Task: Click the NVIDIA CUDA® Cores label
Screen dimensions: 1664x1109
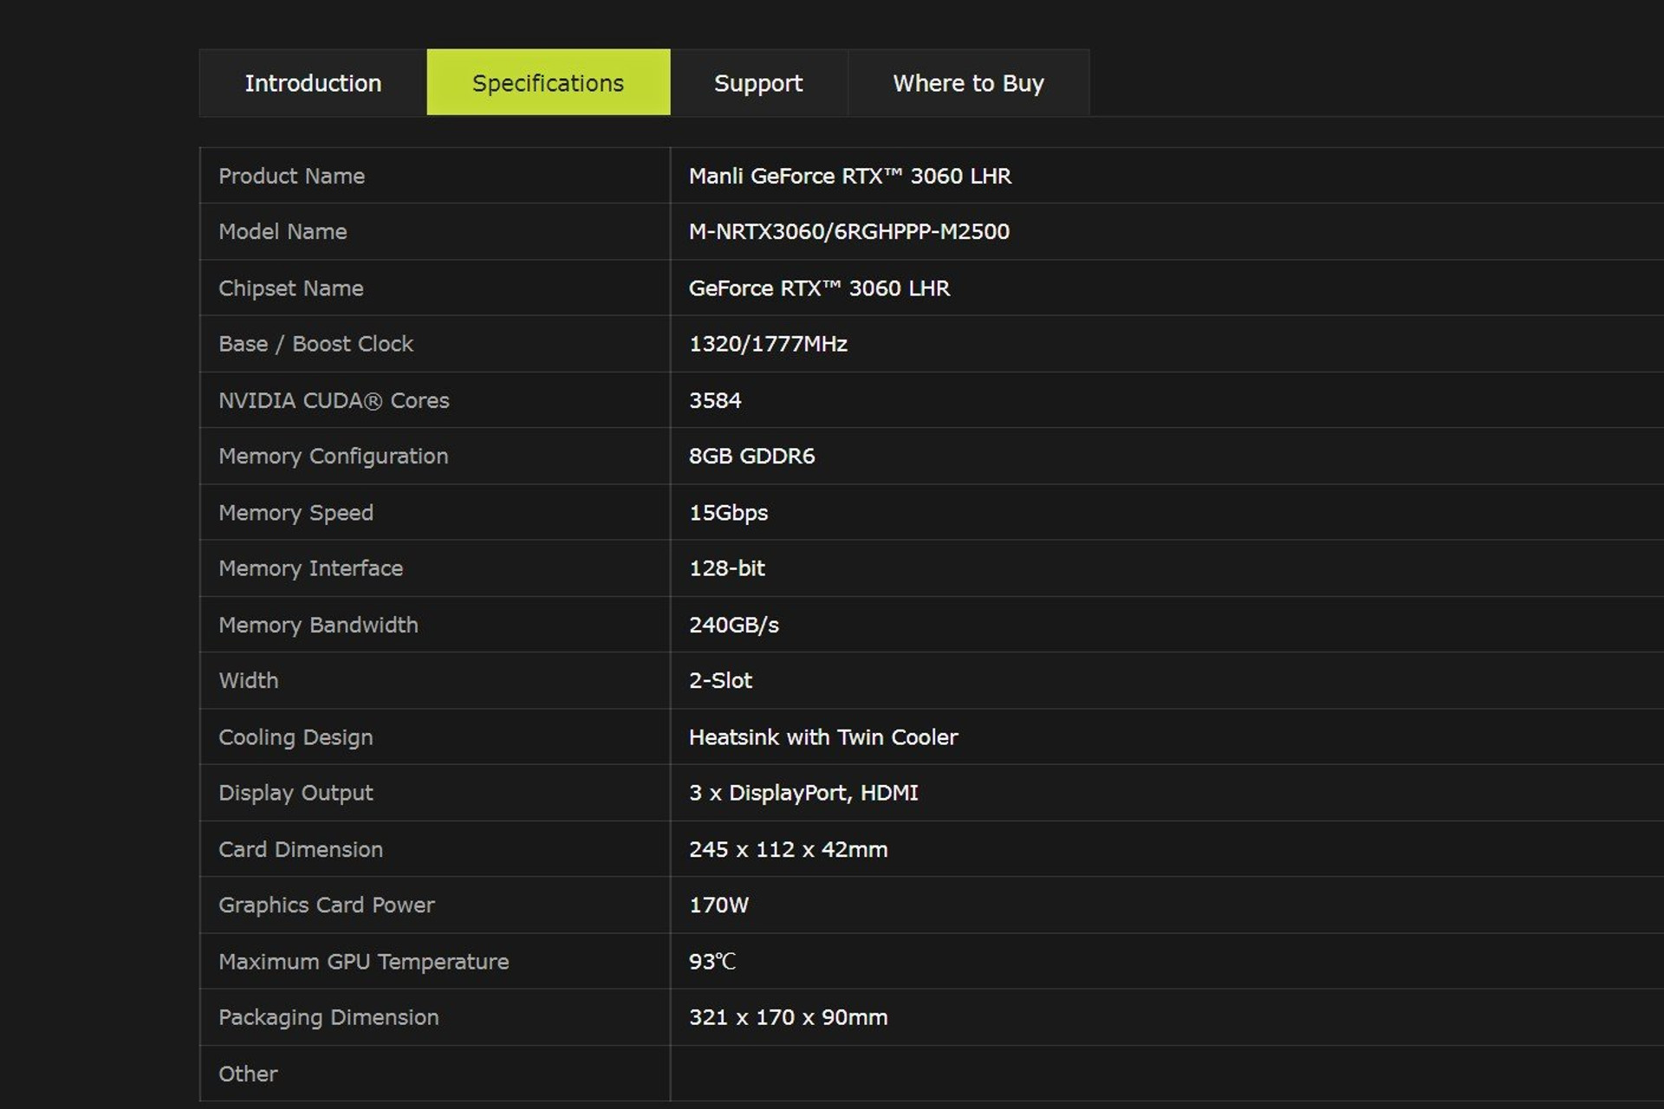Action: 334,400
